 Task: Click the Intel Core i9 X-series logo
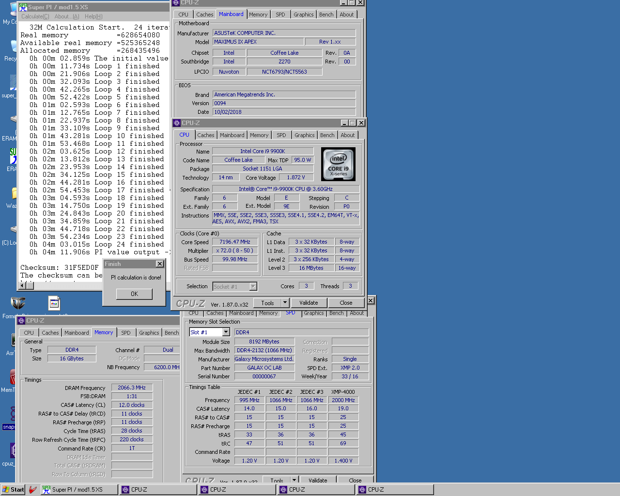[338, 164]
